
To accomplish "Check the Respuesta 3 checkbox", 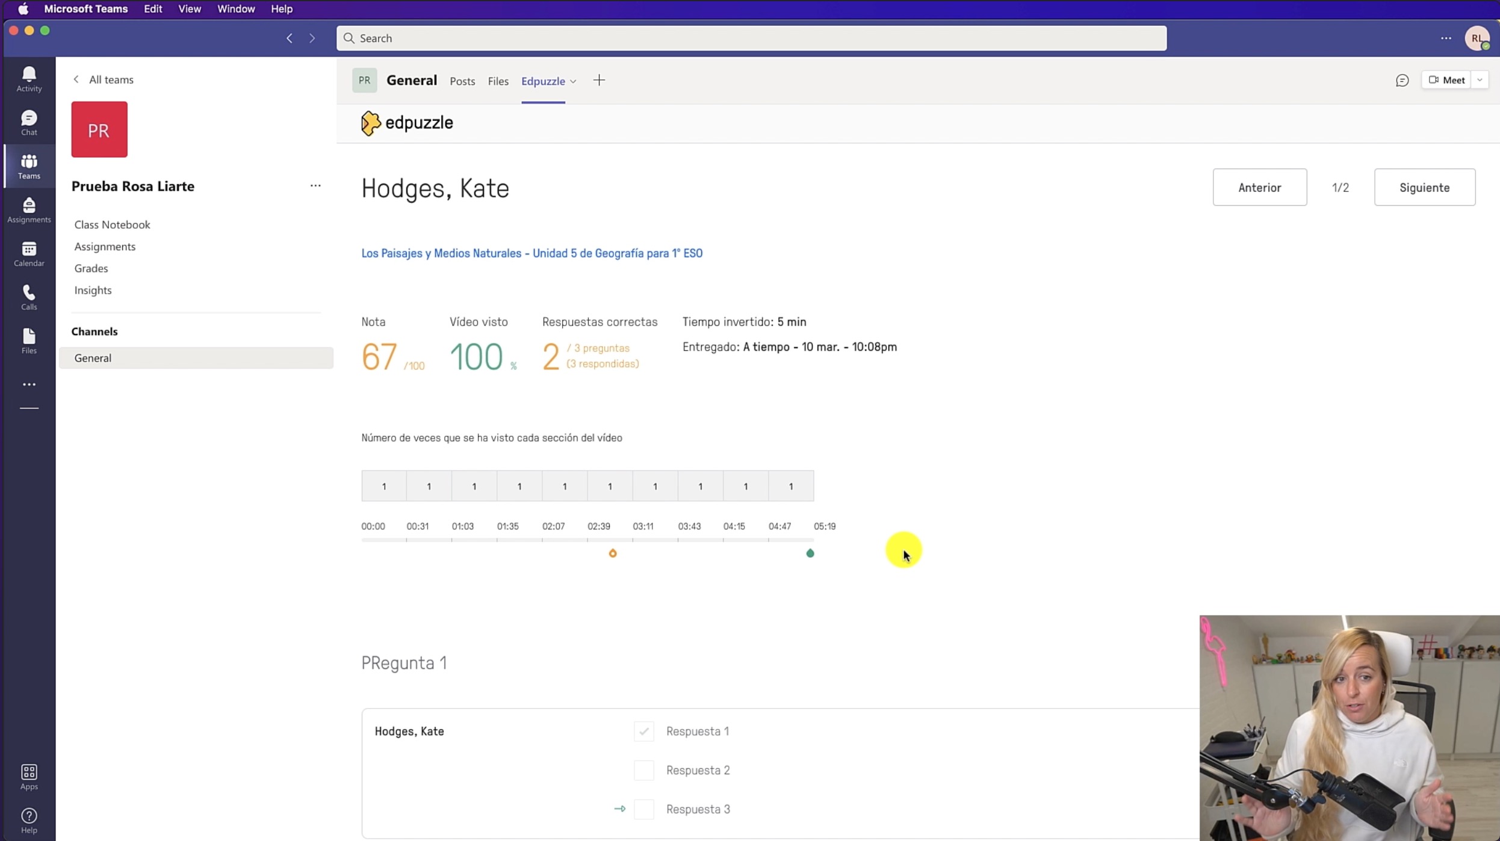I will [x=643, y=809].
